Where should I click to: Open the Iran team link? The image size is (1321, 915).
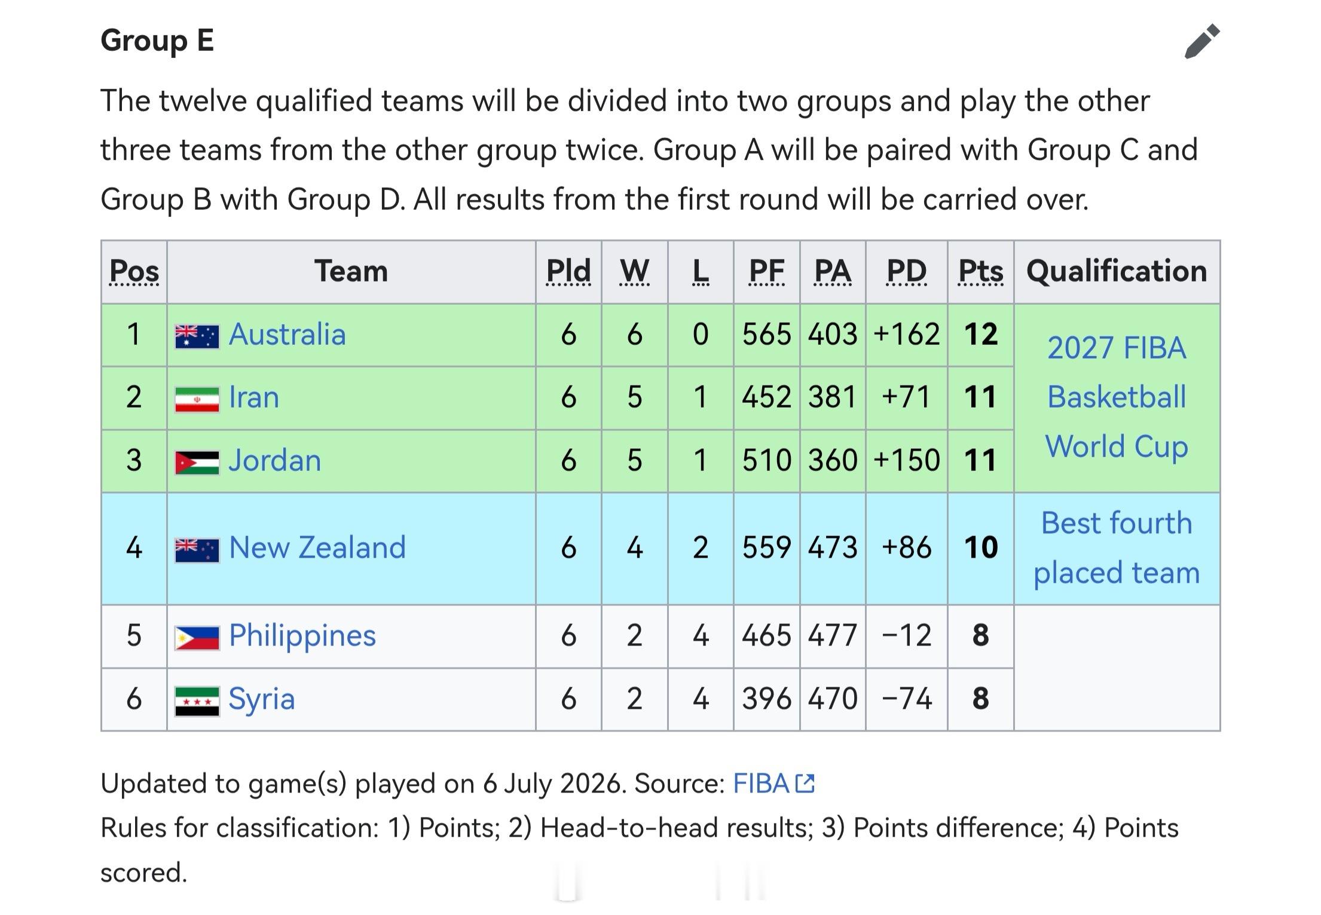point(254,397)
